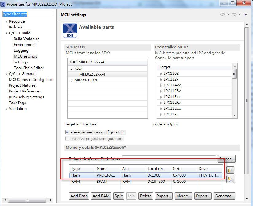This screenshot has height=206, width=253.
Task: Click the Merge... button
Action: 183,196
